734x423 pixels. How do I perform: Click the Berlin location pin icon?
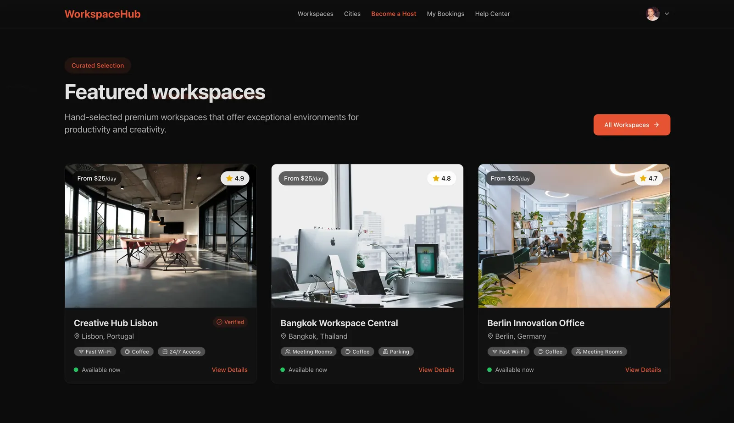point(490,336)
